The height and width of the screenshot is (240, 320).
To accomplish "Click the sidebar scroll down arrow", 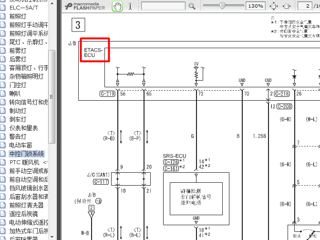I will 52,237.
